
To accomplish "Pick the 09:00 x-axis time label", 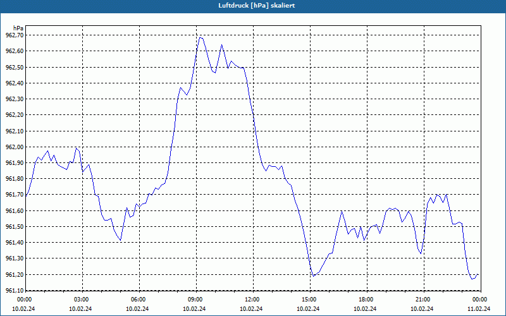I will (196, 300).
